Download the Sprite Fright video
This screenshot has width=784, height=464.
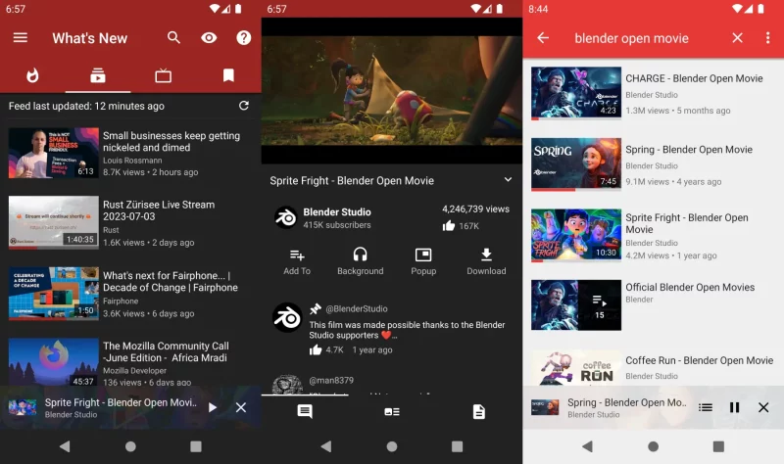tap(486, 260)
